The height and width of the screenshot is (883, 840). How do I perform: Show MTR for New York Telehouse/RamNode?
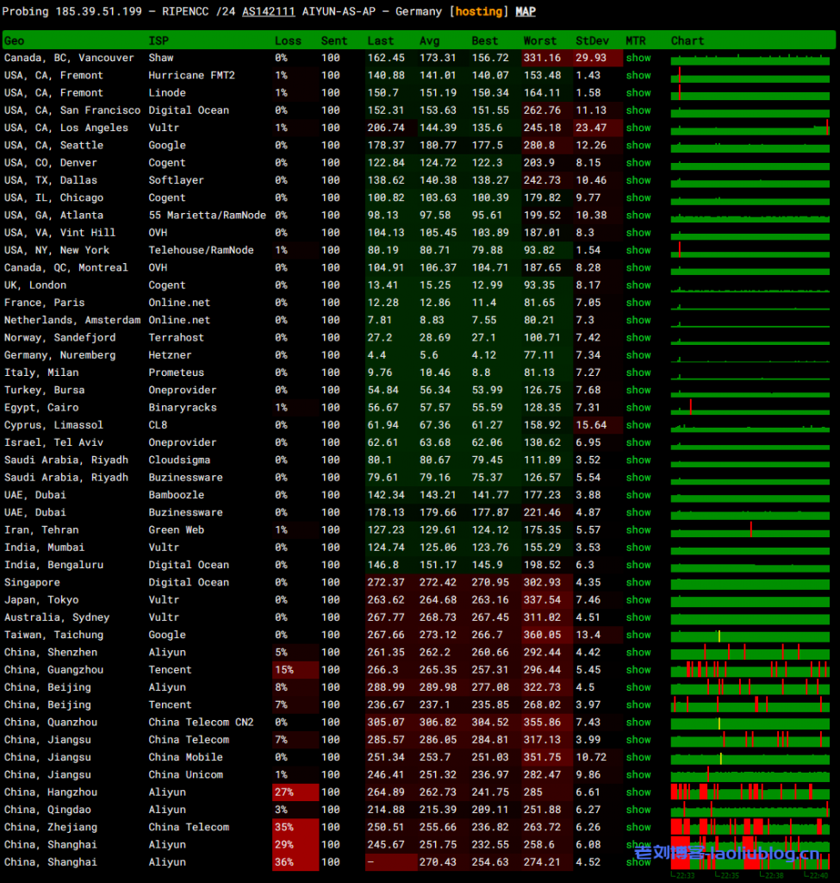(x=638, y=250)
